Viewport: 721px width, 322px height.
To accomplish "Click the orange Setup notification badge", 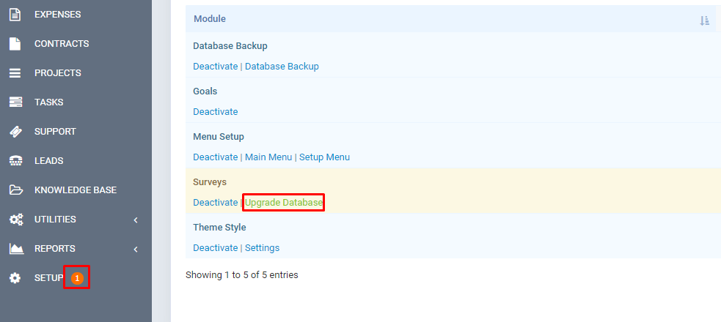I will [77, 278].
